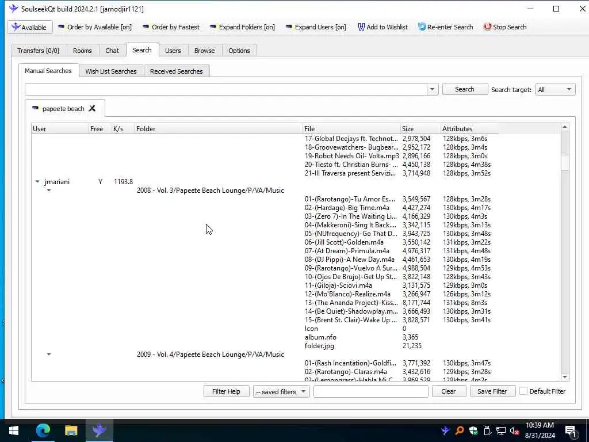Collapse the jmariani user node
589x442 pixels.
37,181
